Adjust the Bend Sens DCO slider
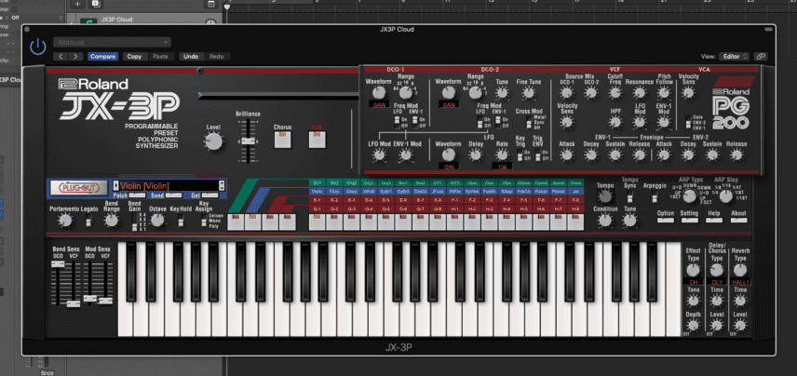This screenshot has height=376, width=797. tap(59, 263)
